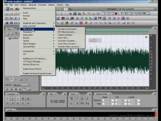Choose Mastering Rack from Effects menu
Image resolution: width=161 pixels, height=121 pixels.
(38, 8)
